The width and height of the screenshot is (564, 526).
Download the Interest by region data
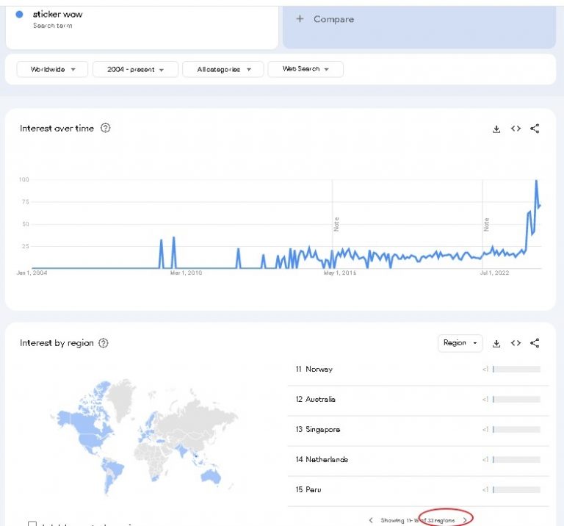496,343
